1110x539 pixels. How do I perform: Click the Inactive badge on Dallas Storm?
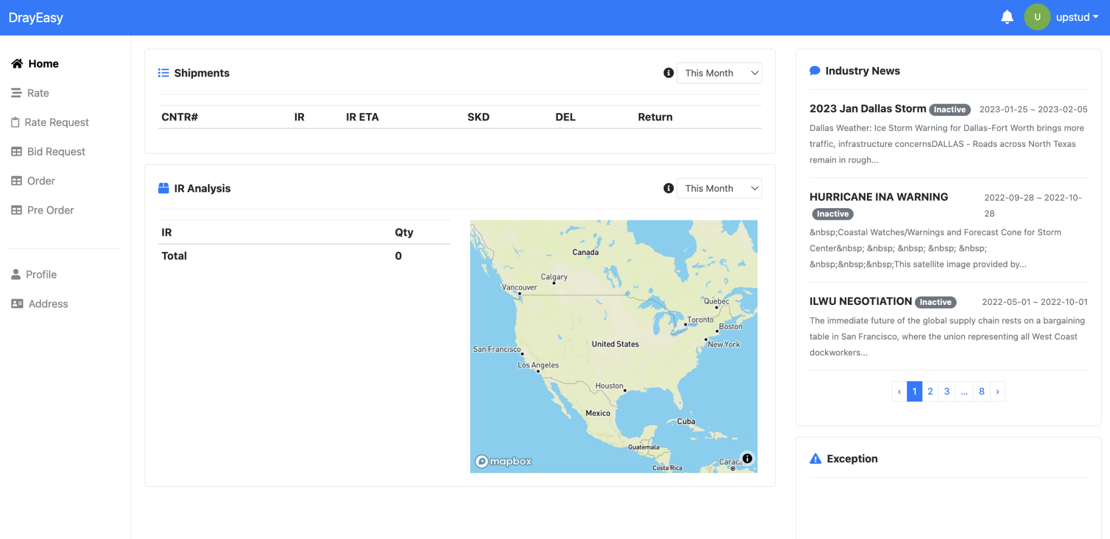(x=949, y=109)
